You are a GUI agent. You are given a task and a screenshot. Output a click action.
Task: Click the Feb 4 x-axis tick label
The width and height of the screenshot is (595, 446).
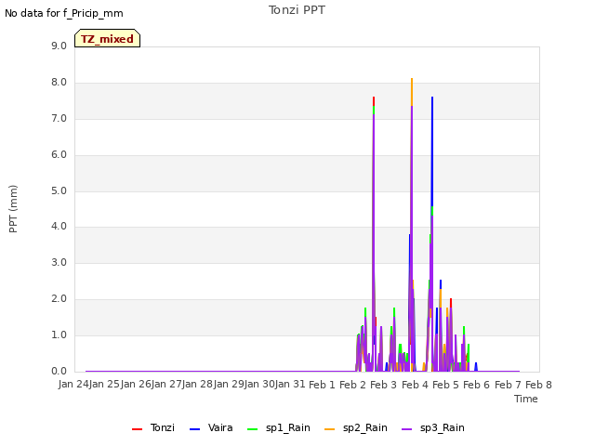point(415,385)
